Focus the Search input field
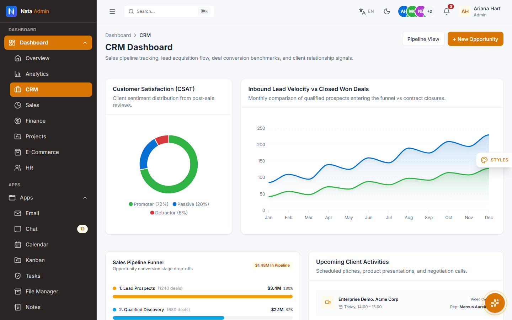Viewport: 512px width, 320px height. coord(169,11)
